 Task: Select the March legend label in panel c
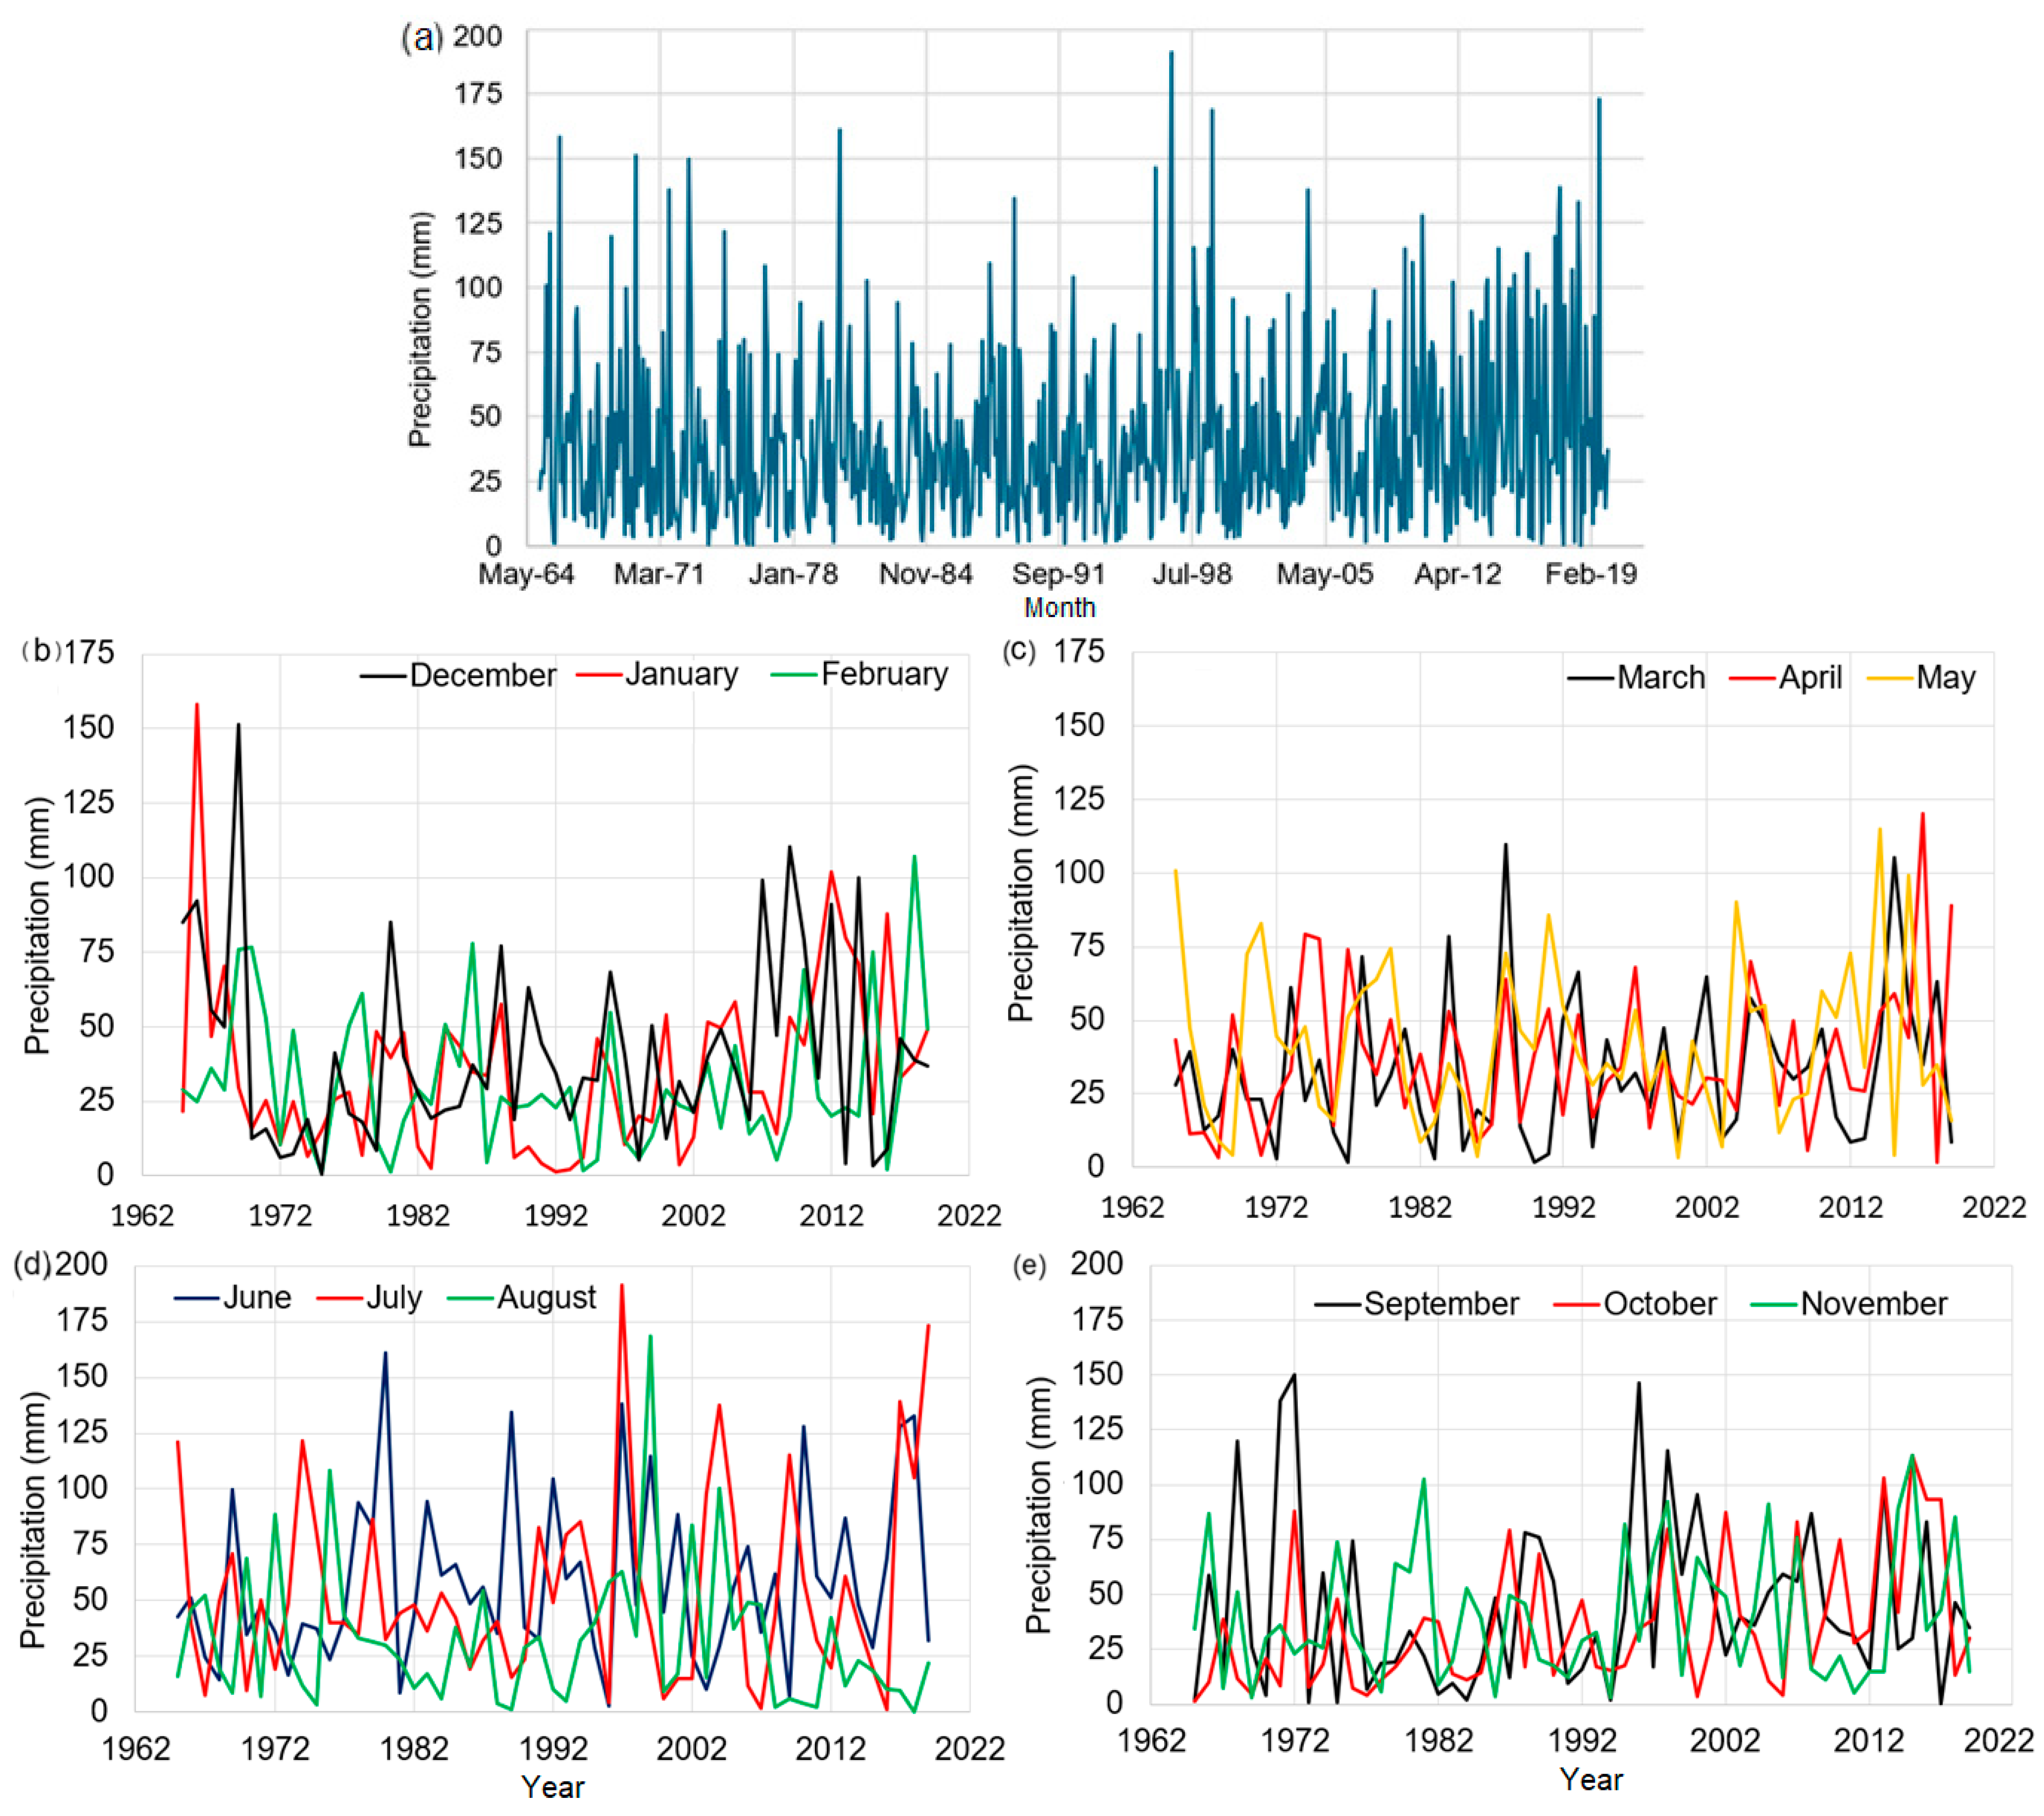(x=1661, y=677)
